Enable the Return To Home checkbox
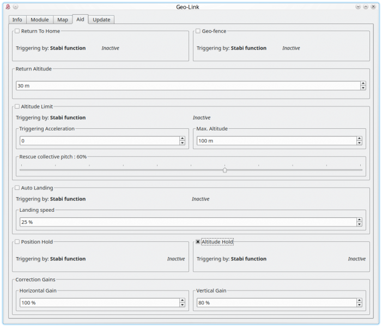The image size is (382, 327). point(17,31)
